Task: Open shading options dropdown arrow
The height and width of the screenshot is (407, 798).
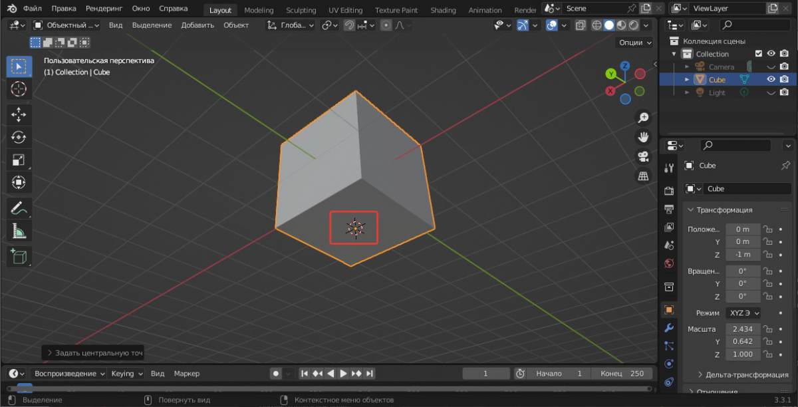Action: tap(647, 25)
